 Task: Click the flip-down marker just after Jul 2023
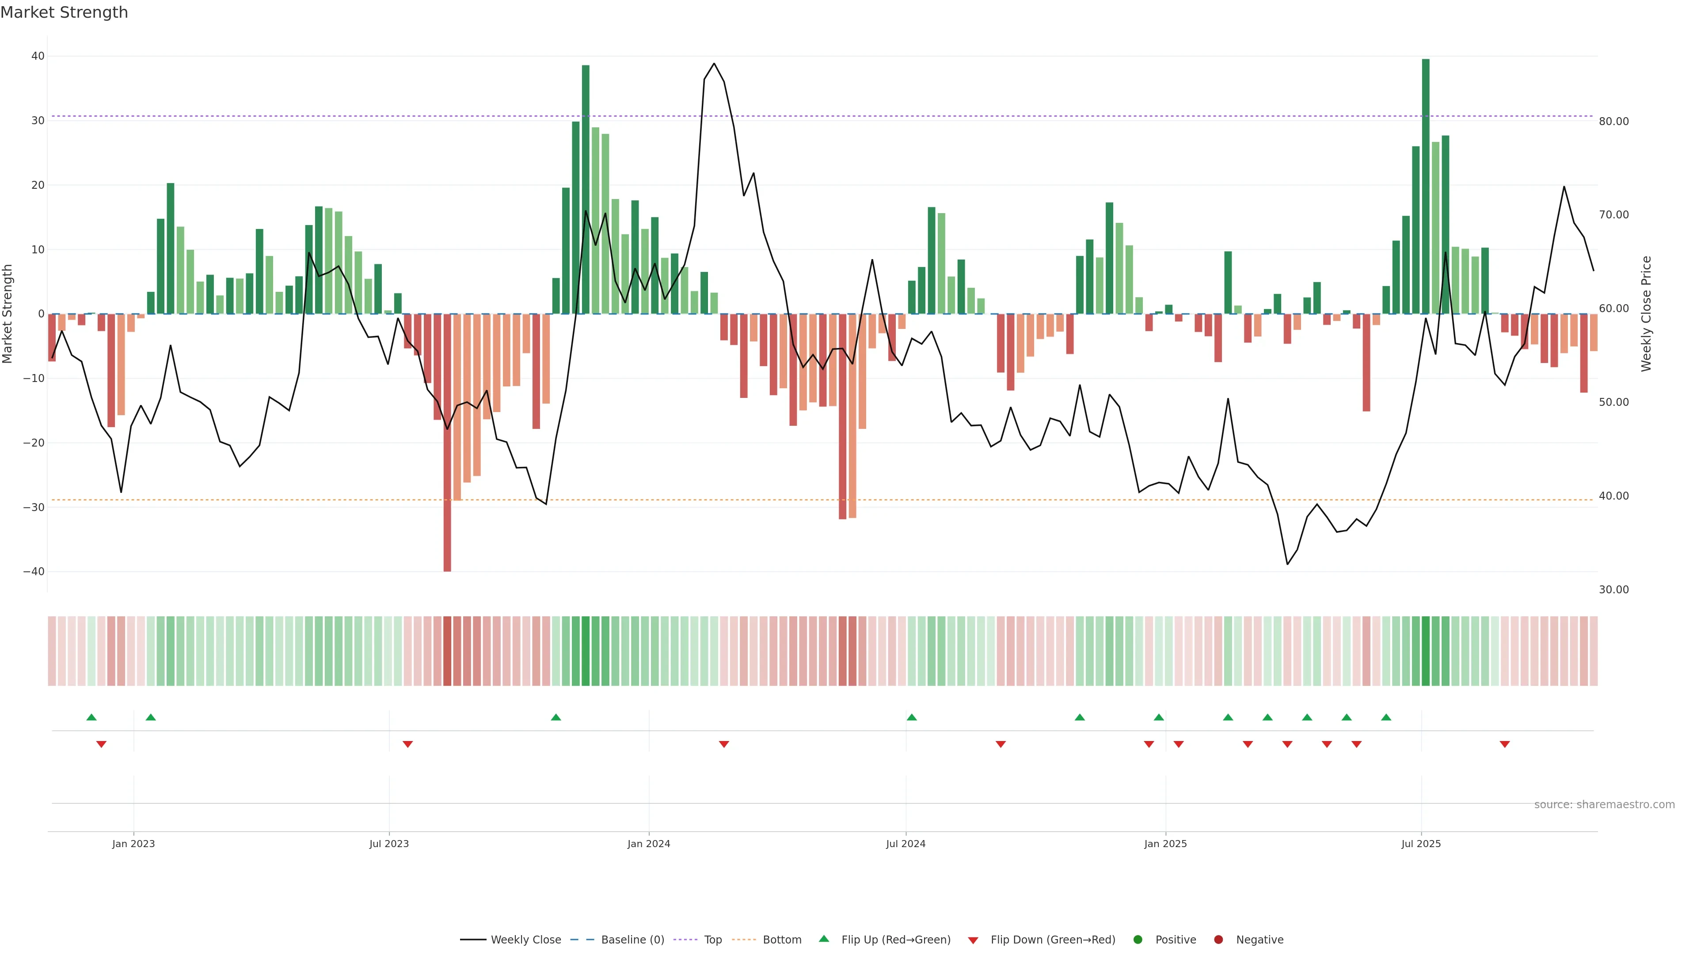pos(408,744)
